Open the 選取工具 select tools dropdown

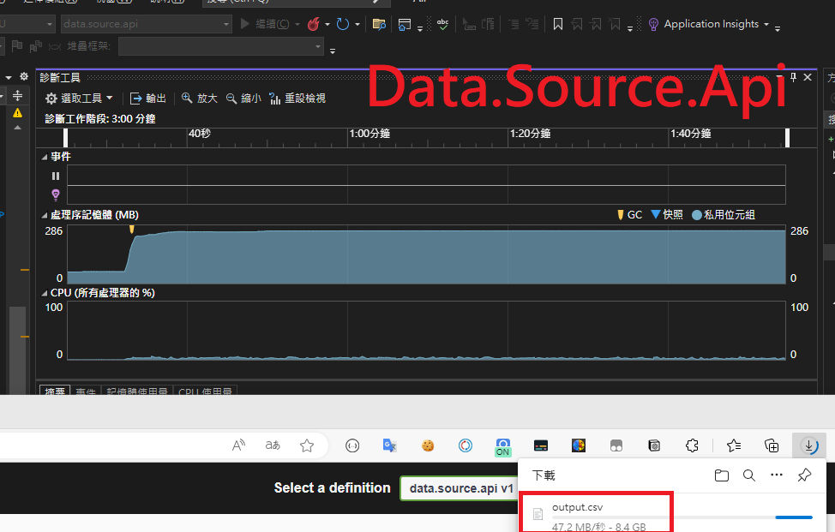[x=79, y=99]
